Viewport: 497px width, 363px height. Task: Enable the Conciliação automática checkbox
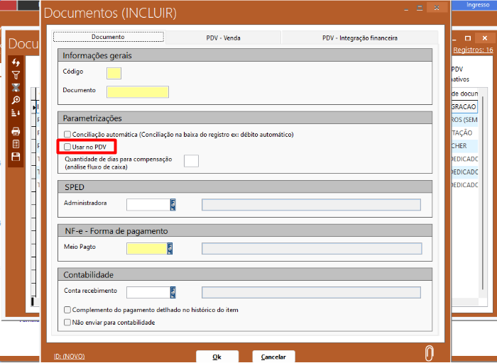(x=67, y=134)
